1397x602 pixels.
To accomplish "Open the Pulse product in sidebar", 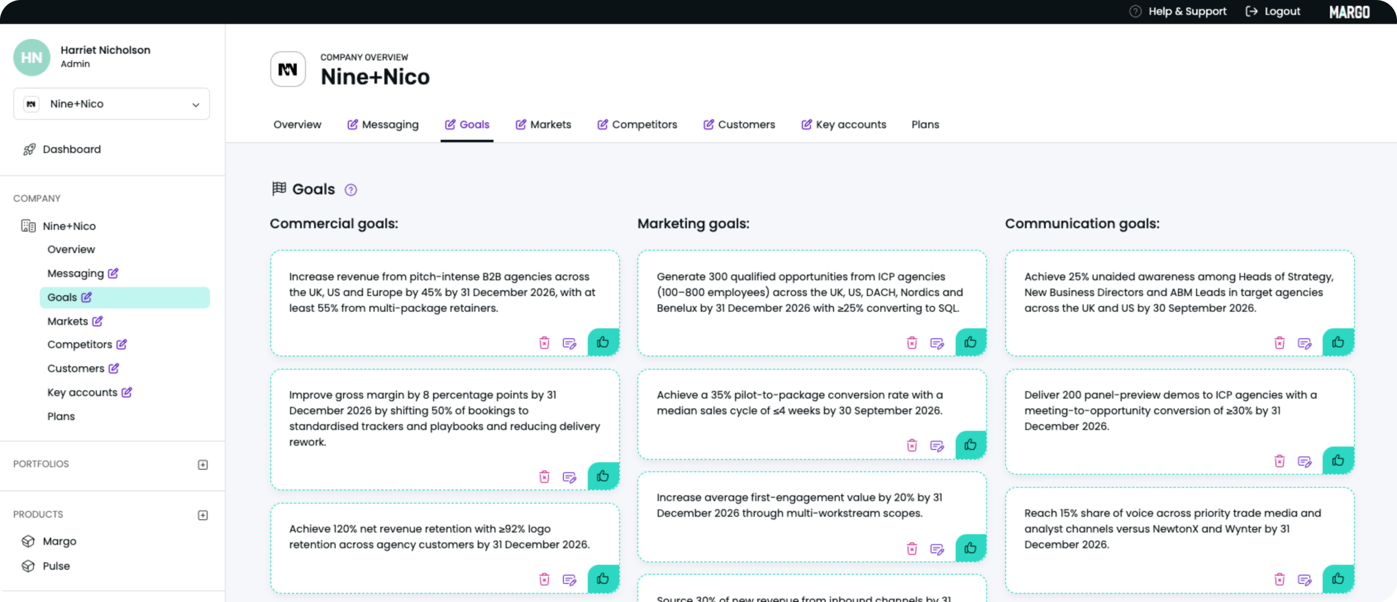I will coord(46,566).
